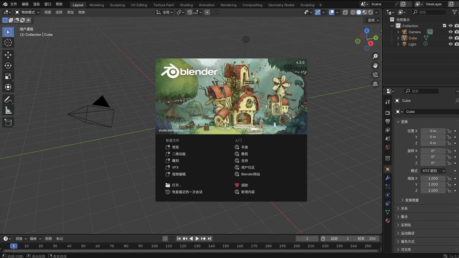Open the 手册 manual link on the splash screen

tap(244, 147)
